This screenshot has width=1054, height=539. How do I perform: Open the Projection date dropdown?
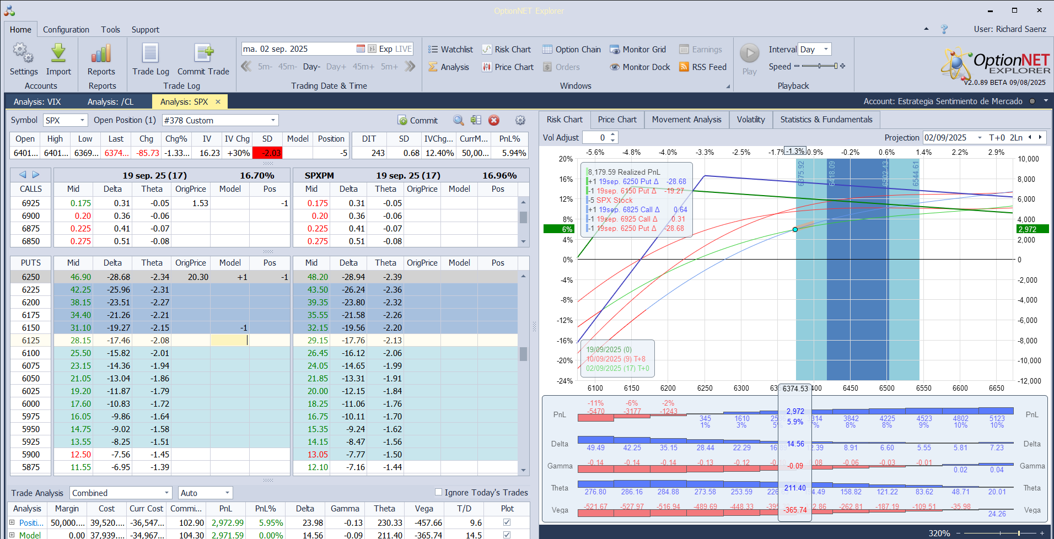[980, 138]
